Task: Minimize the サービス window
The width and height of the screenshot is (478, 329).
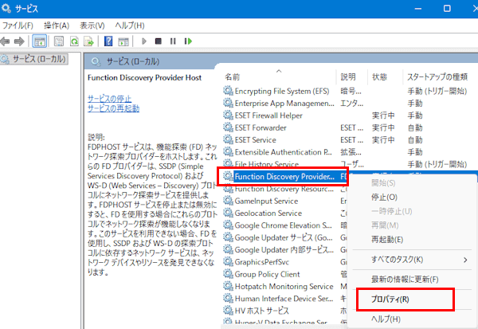Action: pyautogui.click(x=418, y=8)
